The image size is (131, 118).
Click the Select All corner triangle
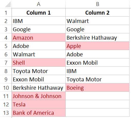click(8, 4)
